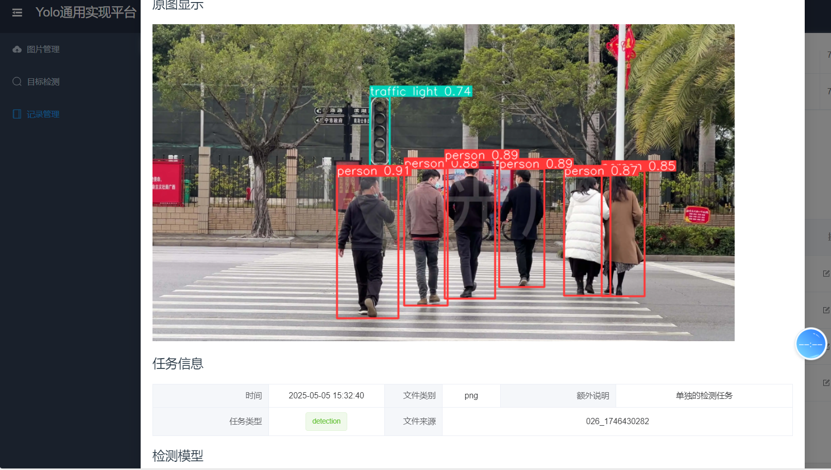Click the 单独的检测任务 description cell
Viewport: 831px width, 470px height.
[x=704, y=395]
